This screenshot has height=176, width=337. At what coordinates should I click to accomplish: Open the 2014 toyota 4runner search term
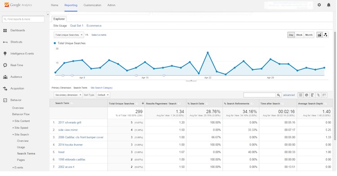point(71,145)
